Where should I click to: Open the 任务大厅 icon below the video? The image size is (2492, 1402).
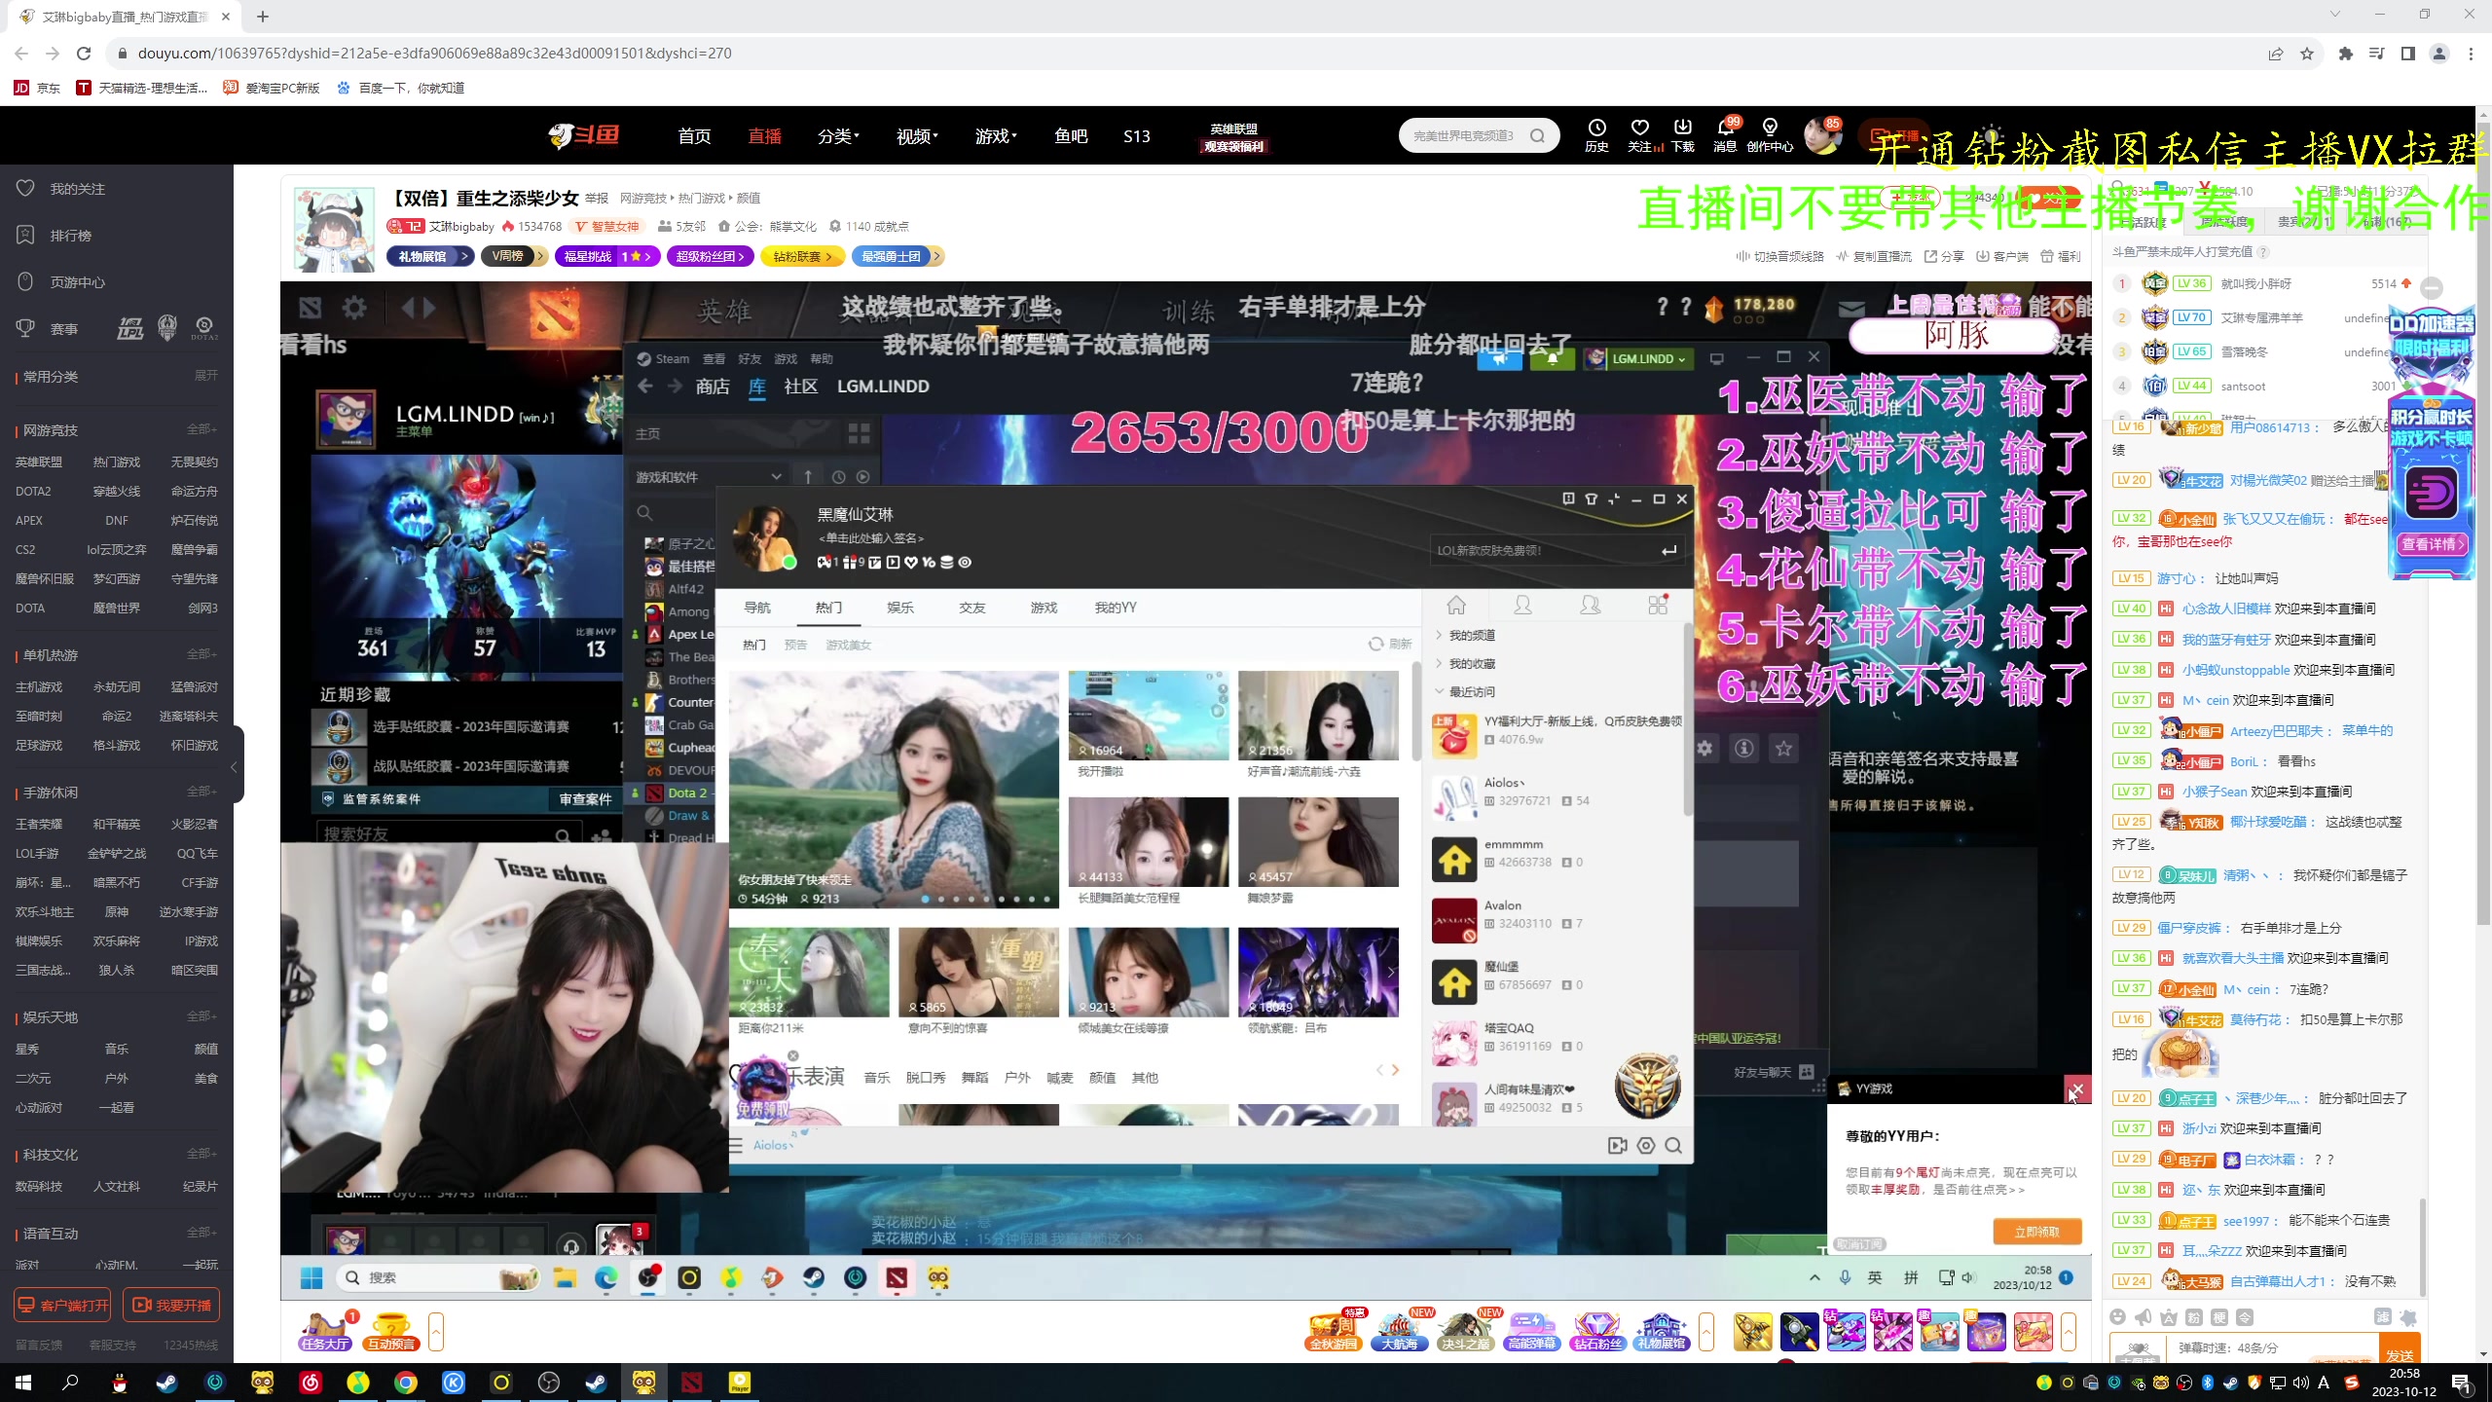pyautogui.click(x=326, y=1331)
